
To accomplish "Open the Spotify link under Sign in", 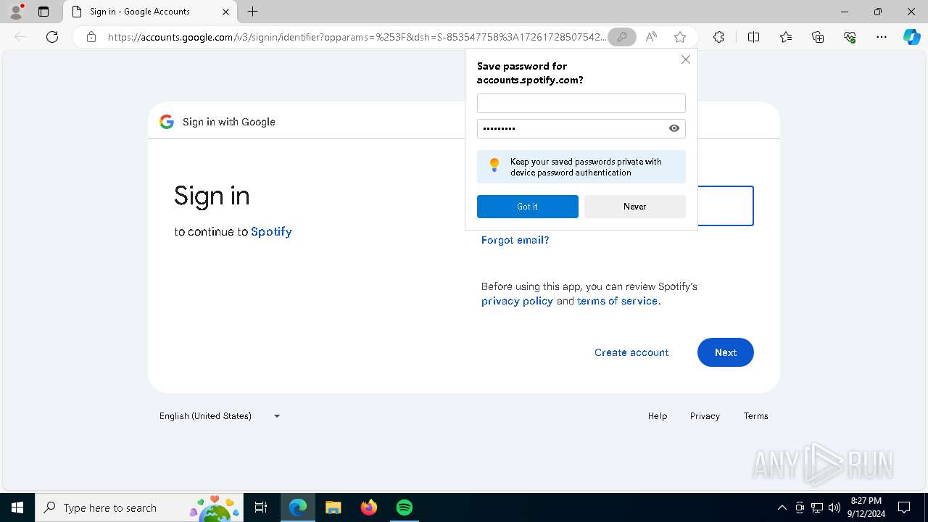I will (271, 232).
